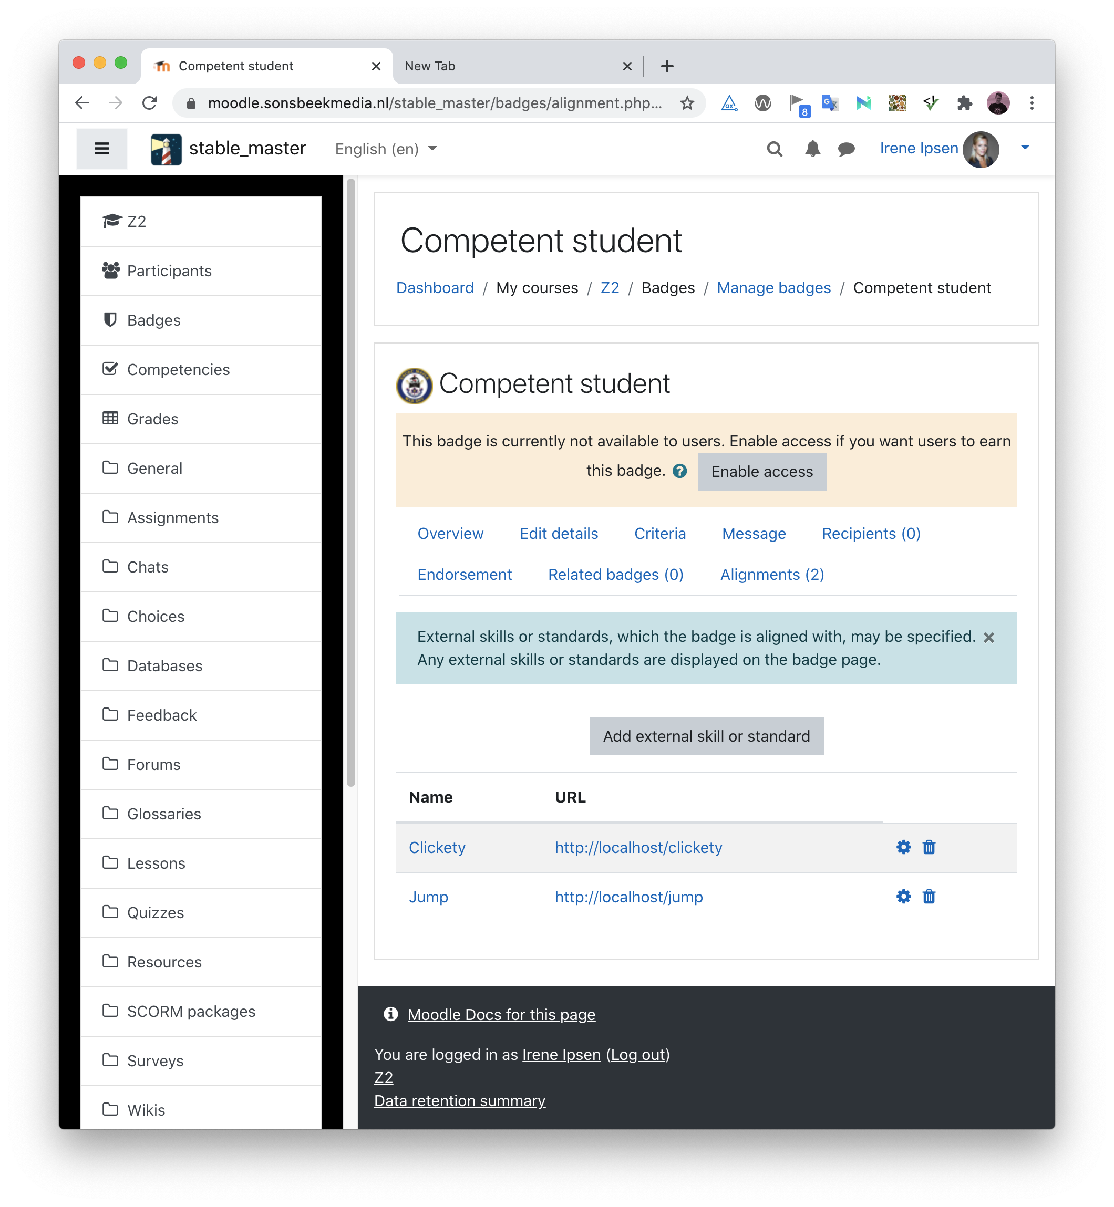Open Chats in the sidebar
Screen dimensions: 1114x1207
tap(200, 567)
